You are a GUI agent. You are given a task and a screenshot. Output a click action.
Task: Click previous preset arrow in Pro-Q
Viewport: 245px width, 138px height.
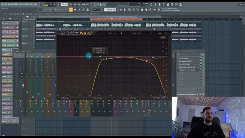tap(122, 33)
